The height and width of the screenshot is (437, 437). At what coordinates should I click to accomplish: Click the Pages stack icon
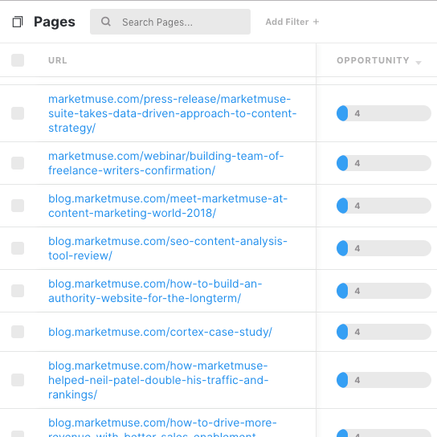(x=18, y=22)
